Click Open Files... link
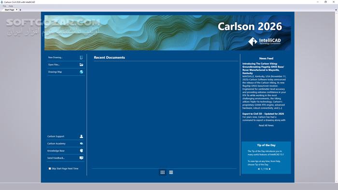 click(54, 65)
